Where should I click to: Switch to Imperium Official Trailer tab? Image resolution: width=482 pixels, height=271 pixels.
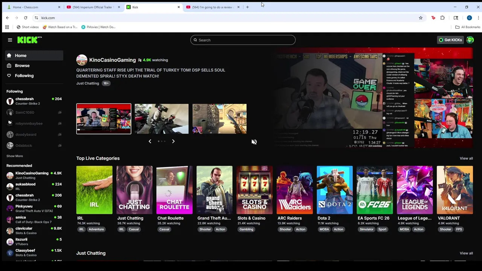(x=93, y=7)
